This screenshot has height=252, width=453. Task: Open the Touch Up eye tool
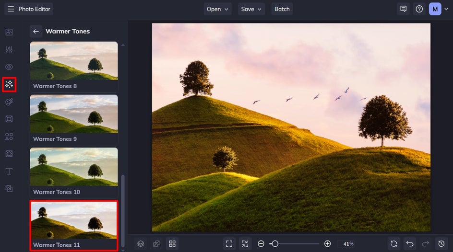tap(9, 67)
